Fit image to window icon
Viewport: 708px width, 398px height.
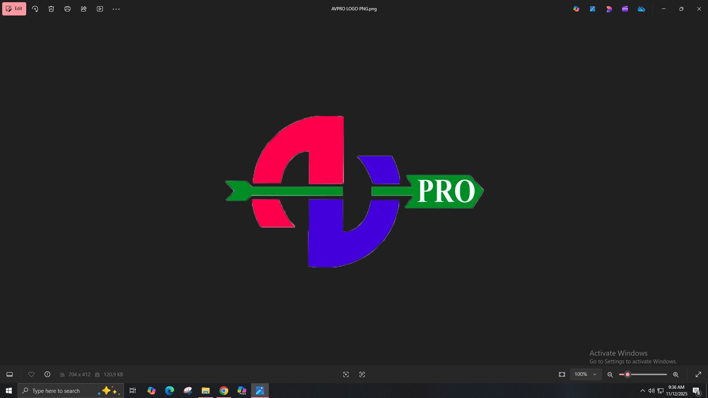click(x=562, y=374)
